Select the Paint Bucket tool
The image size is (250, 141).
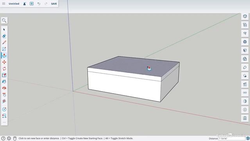pos(4,81)
